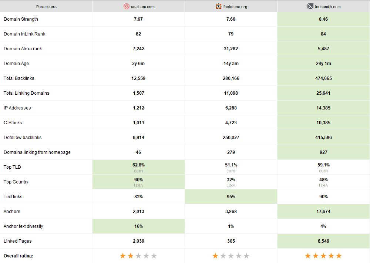This screenshot has height=263, width=370.
Task: Click the only orange star under faststone.org
Action: [215, 256]
